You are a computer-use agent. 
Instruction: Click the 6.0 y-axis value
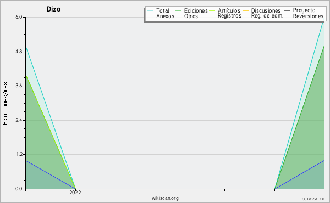(19, 17)
